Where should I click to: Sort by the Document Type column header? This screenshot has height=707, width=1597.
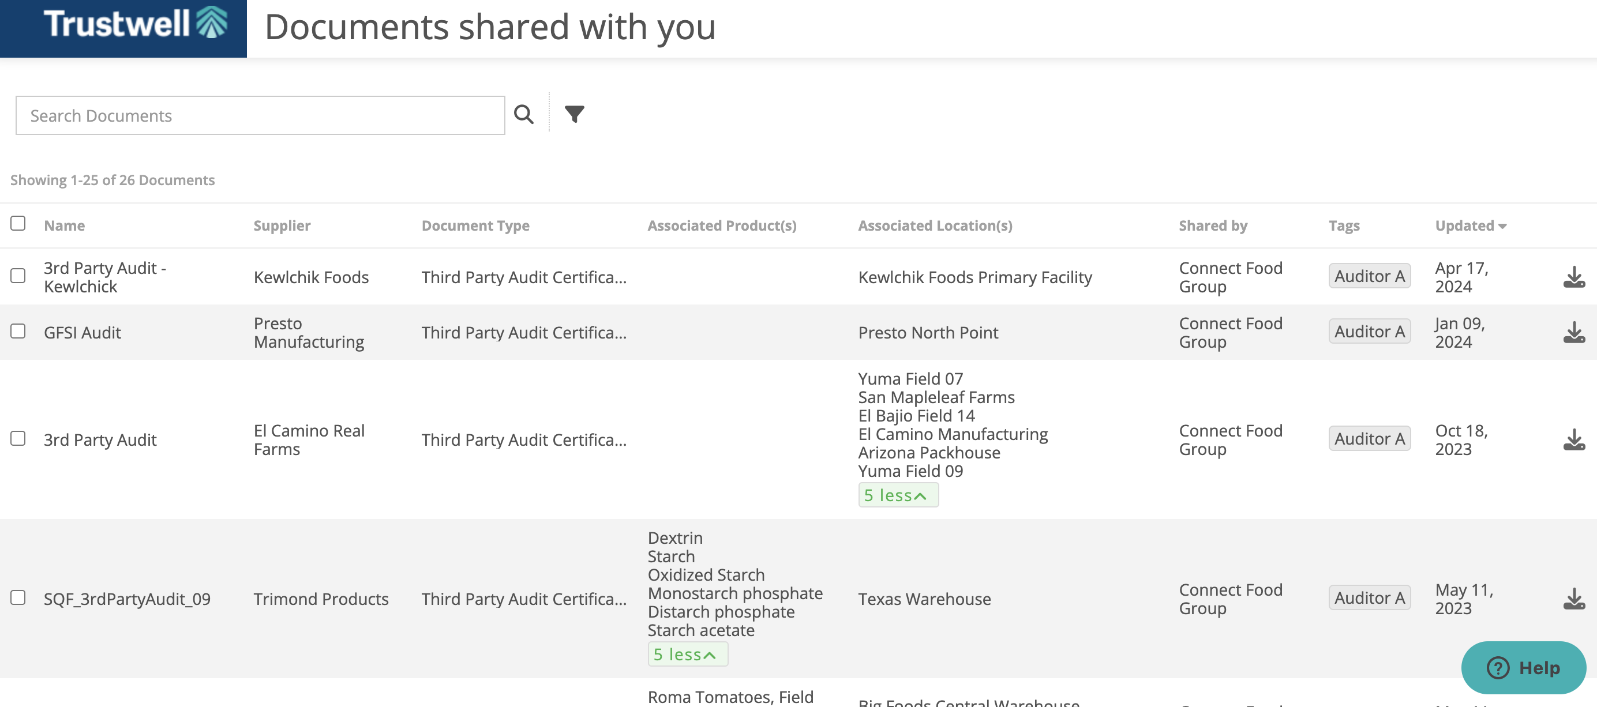coord(475,225)
